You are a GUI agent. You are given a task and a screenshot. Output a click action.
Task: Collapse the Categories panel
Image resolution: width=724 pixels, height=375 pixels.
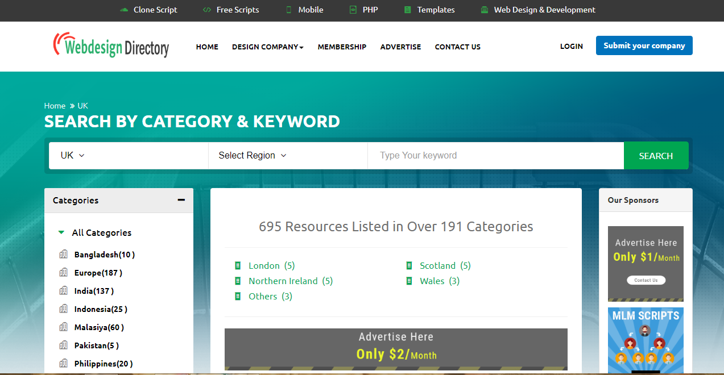click(181, 200)
